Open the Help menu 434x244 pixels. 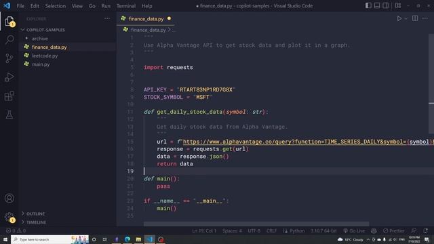[146, 6]
